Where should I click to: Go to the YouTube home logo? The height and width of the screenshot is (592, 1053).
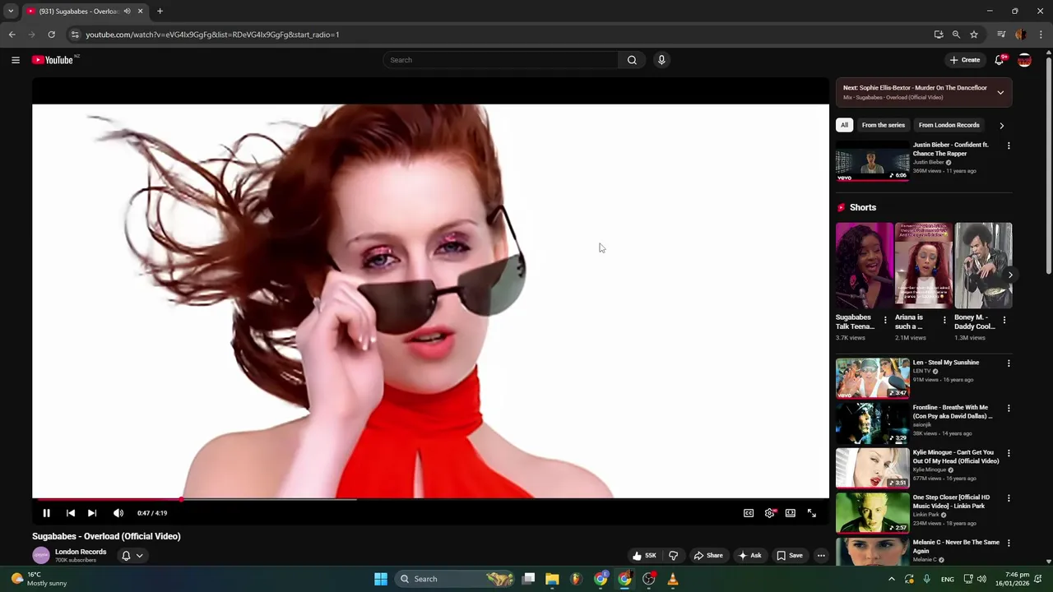[54, 60]
